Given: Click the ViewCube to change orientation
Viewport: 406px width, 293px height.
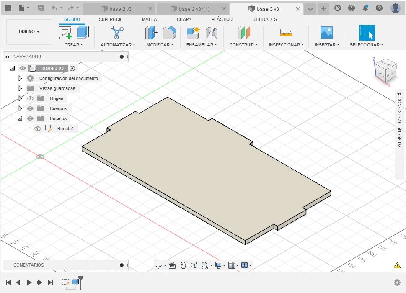Looking at the screenshot, I should [x=386, y=70].
